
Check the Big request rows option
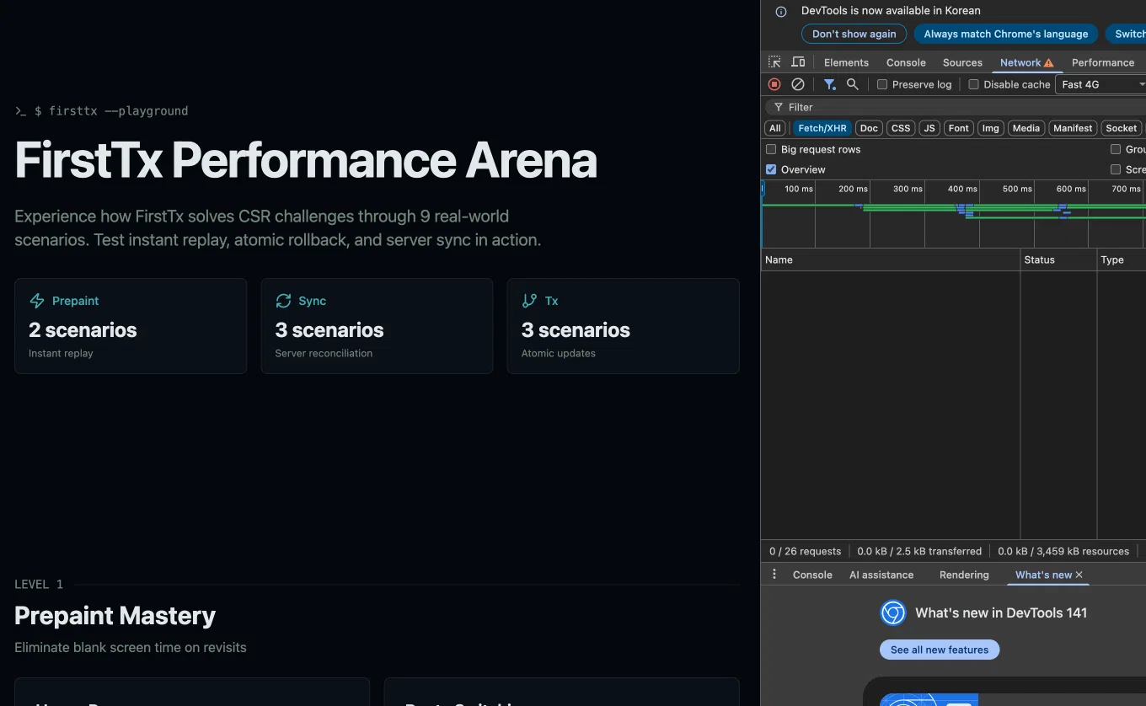tap(771, 149)
